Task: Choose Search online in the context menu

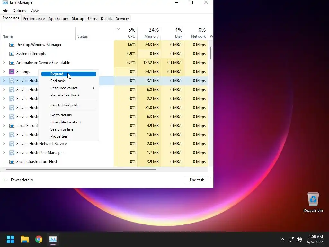Action: (x=69, y=129)
